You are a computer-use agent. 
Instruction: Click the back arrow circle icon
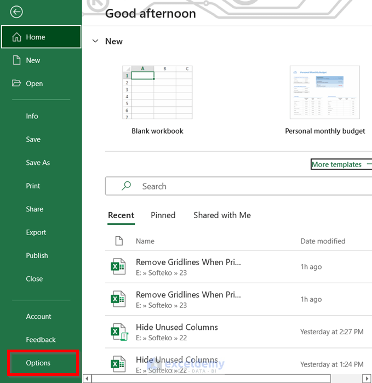(16, 12)
